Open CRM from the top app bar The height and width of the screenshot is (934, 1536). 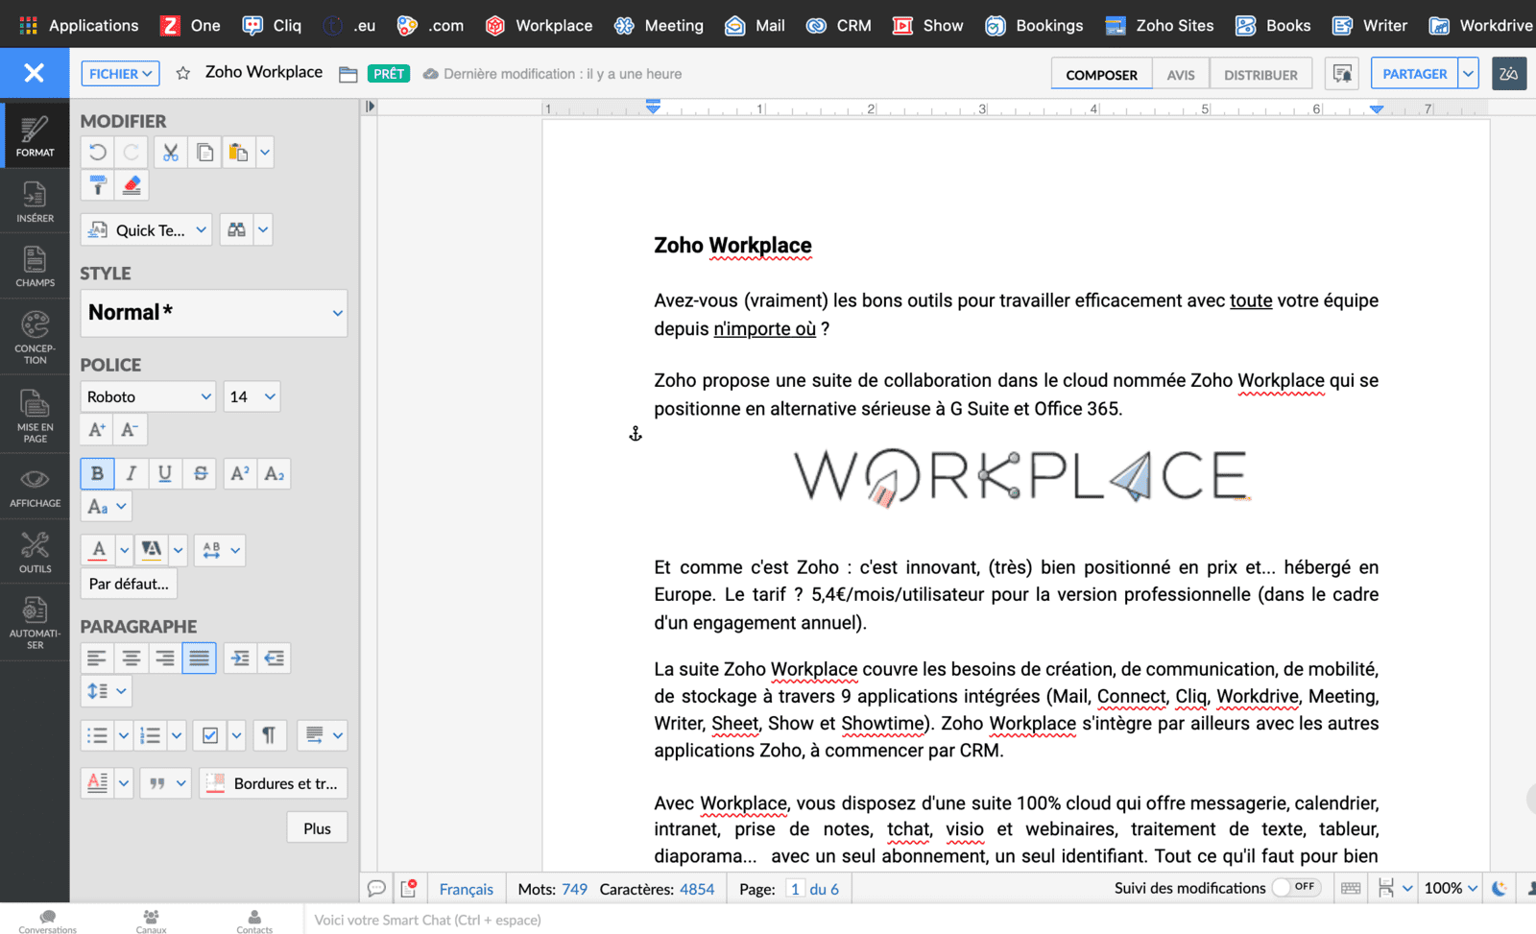[839, 25]
